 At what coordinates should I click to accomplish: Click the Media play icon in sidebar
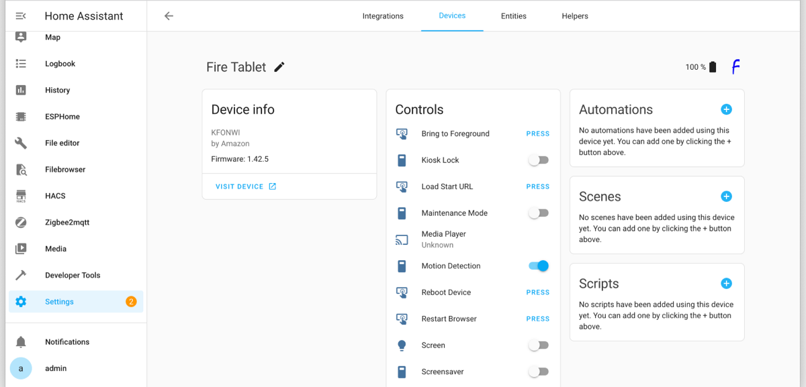click(x=21, y=249)
